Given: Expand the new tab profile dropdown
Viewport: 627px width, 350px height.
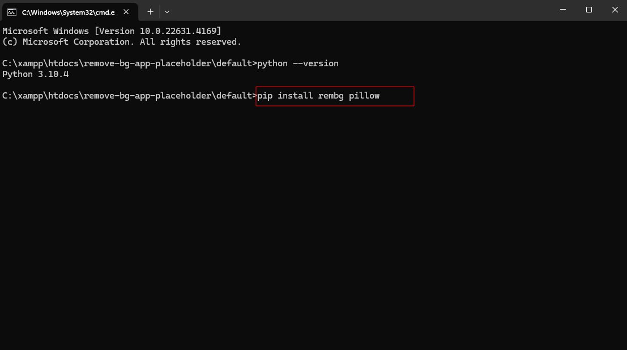Looking at the screenshot, I should coord(167,11).
